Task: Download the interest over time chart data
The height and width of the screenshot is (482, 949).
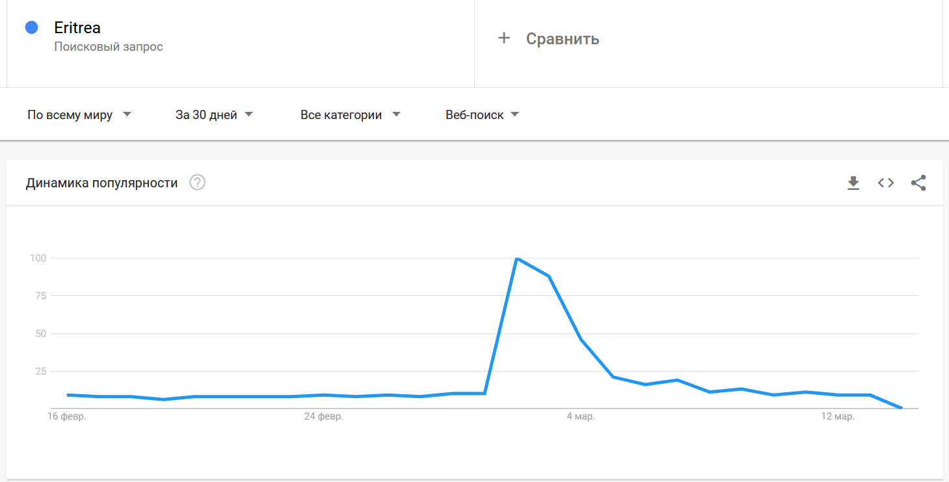Action: point(853,183)
